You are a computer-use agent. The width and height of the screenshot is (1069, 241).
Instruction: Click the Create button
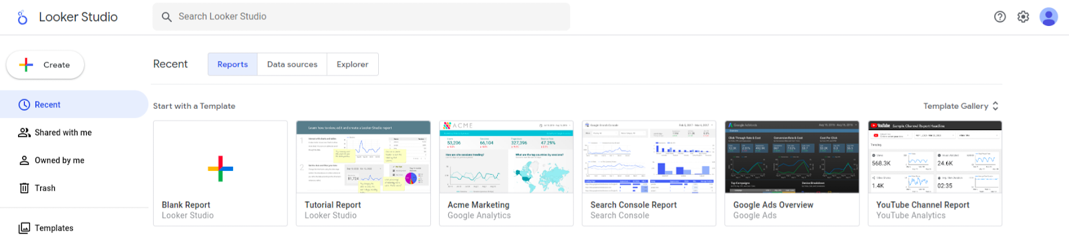(x=45, y=65)
